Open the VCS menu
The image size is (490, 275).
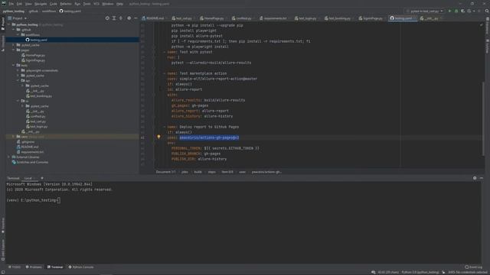tap(96, 4)
